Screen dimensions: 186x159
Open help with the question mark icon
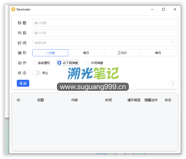click(173, 83)
